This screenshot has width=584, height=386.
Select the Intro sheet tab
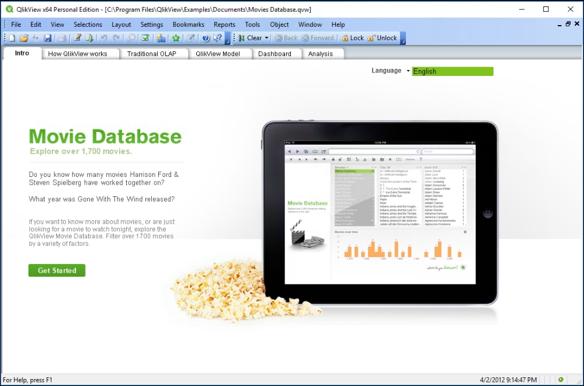(x=22, y=53)
